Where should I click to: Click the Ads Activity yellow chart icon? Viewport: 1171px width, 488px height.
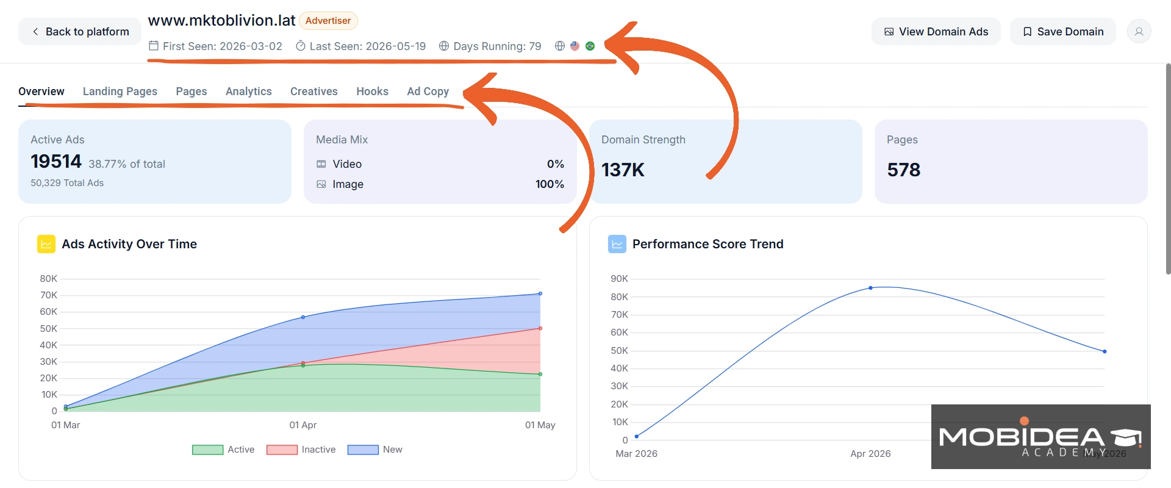(46, 244)
